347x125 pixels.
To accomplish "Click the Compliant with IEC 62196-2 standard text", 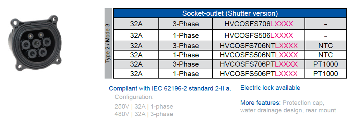I will pyautogui.click(x=170, y=88).
